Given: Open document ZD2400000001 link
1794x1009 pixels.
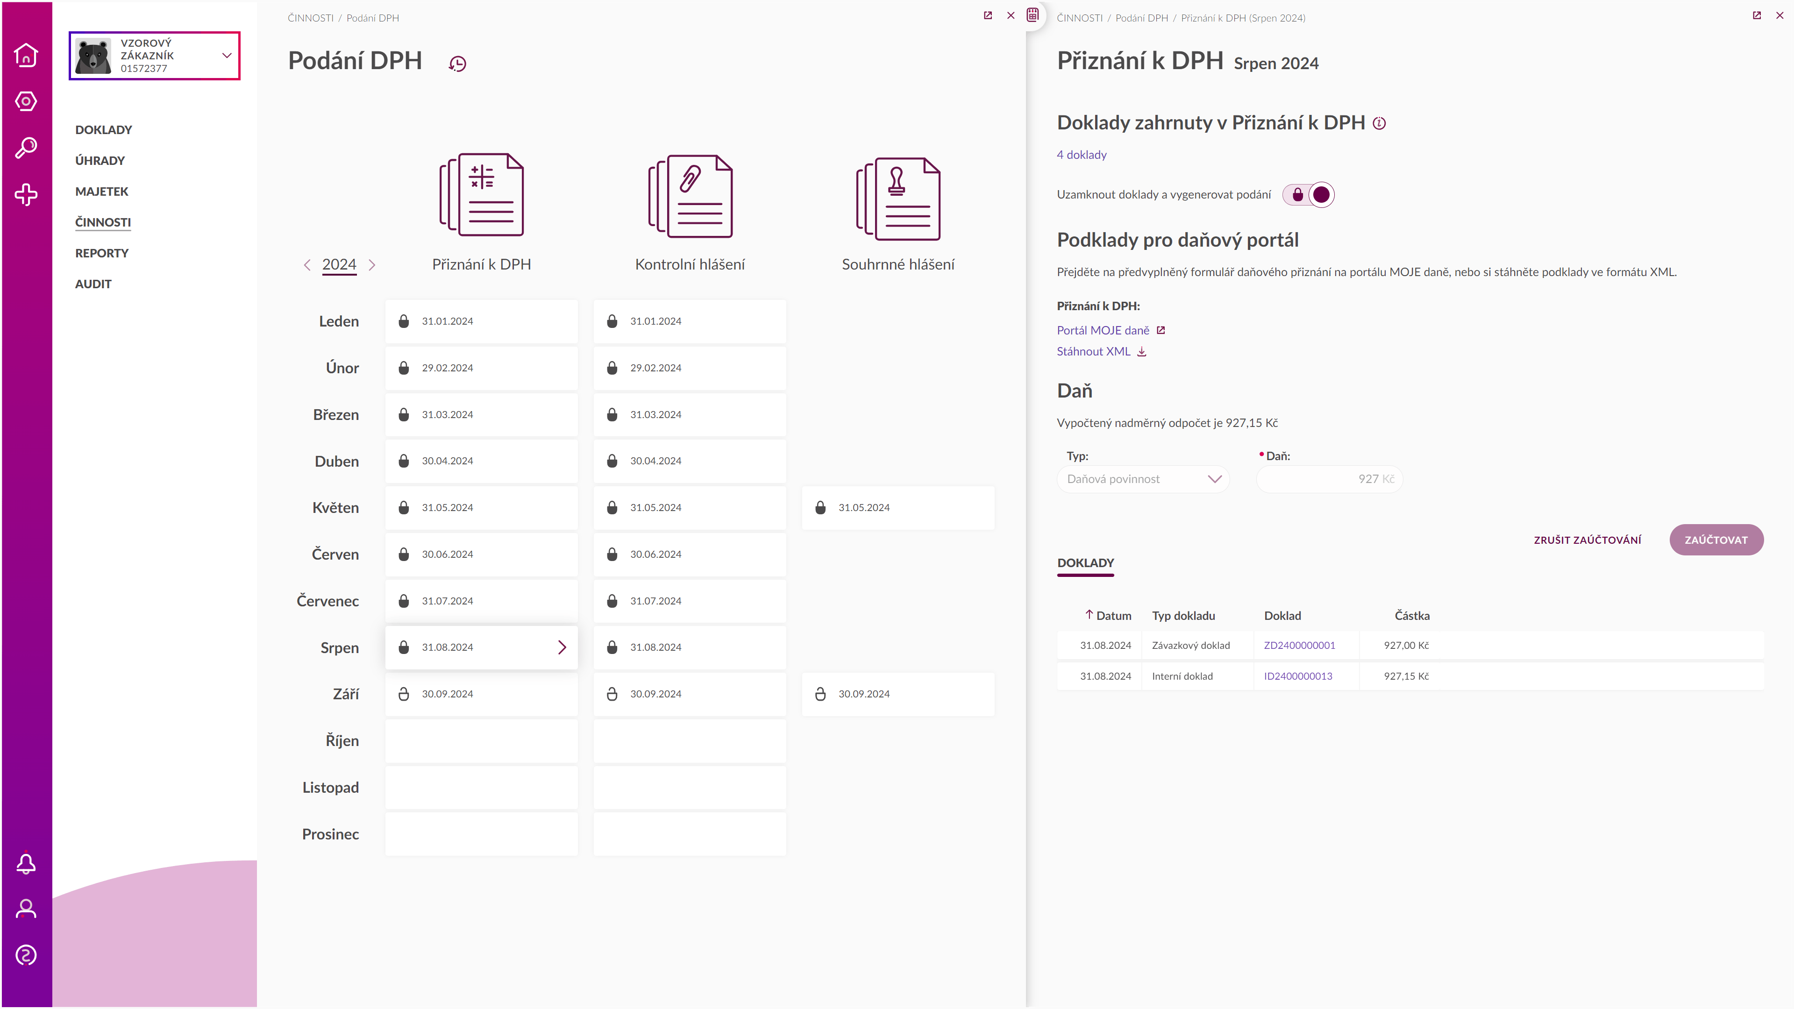Looking at the screenshot, I should point(1300,646).
